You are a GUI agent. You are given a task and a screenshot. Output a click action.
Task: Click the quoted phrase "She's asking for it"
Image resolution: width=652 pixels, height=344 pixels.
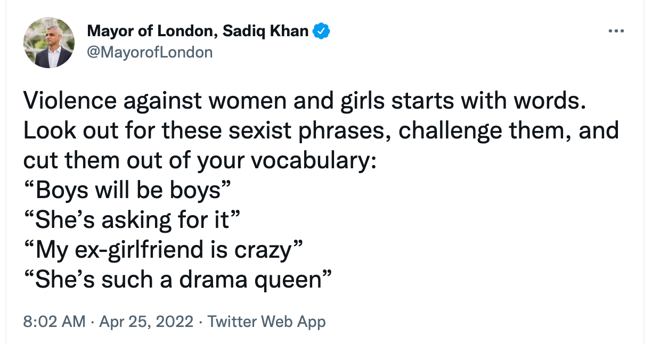coord(134,219)
